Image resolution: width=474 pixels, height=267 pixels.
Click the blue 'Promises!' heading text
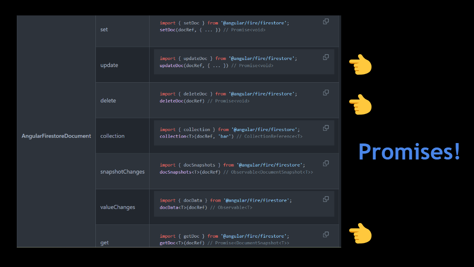[409, 152]
